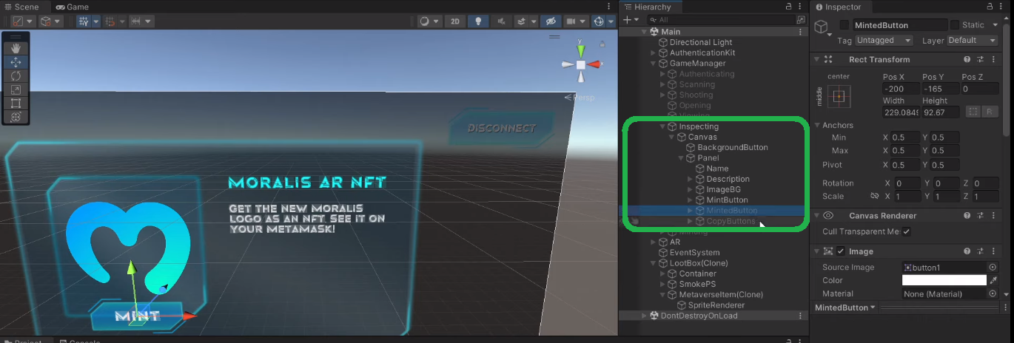Expand the DontDestroyOnLoad scene
This screenshot has height=343, width=1014.
pyautogui.click(x=644, y=316)
